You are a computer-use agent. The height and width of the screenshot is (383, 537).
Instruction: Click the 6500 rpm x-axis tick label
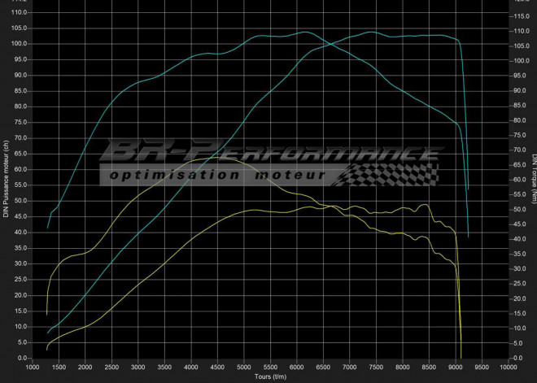[323, 368]
